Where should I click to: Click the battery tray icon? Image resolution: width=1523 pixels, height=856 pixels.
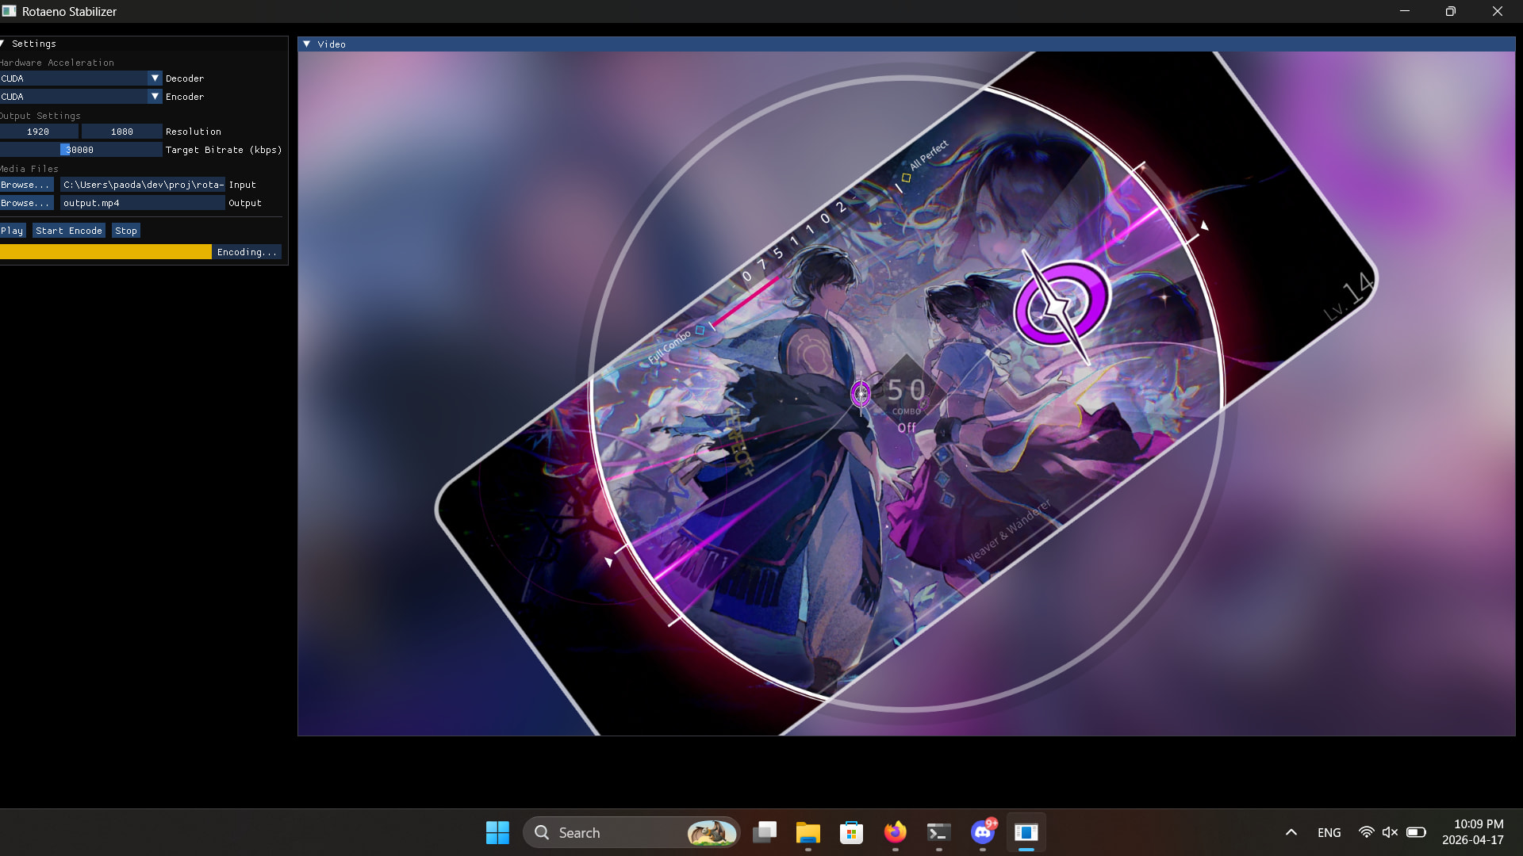1416,833
